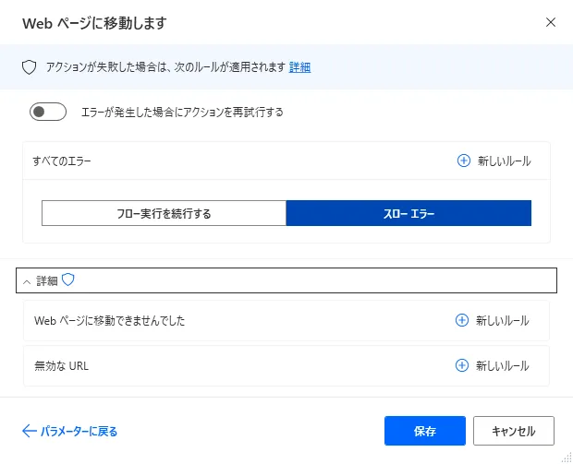The image size is (573, 464).
Task: Click the resize grip in the bottom-right corner
Action: [566, 458]
